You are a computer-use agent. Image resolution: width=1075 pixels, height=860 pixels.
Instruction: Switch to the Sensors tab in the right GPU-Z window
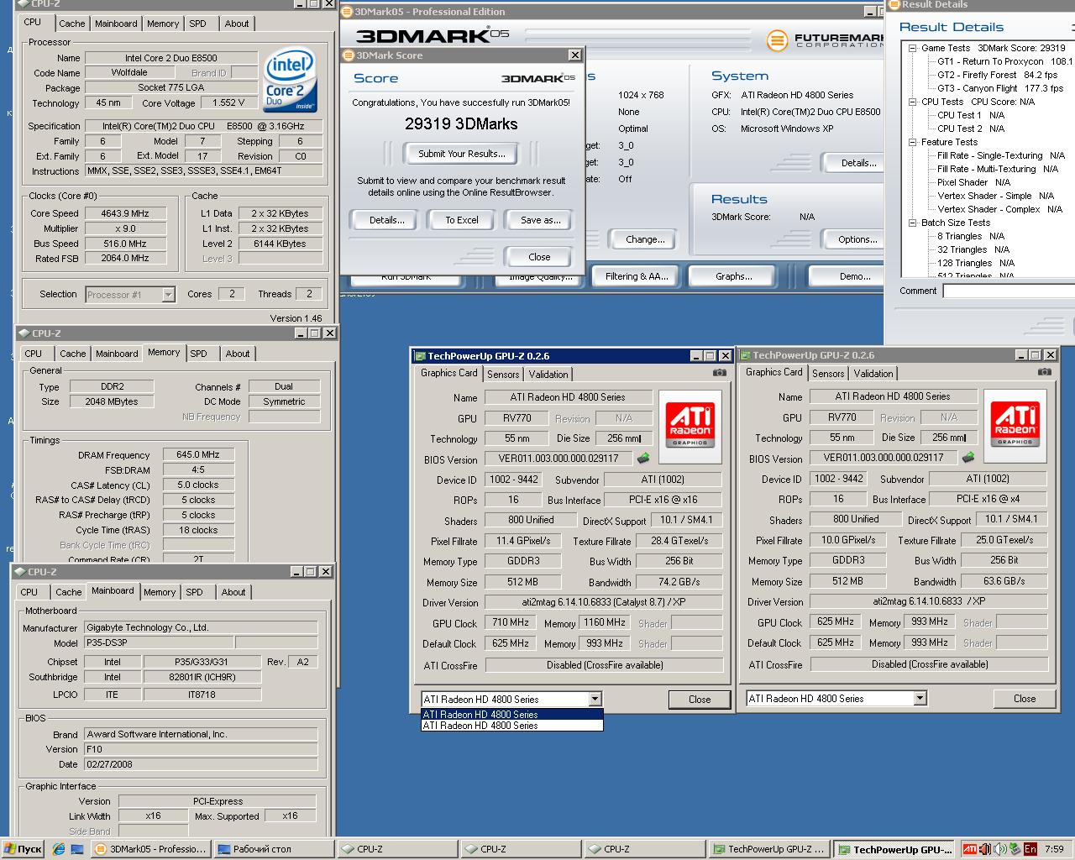click(828, 374)
